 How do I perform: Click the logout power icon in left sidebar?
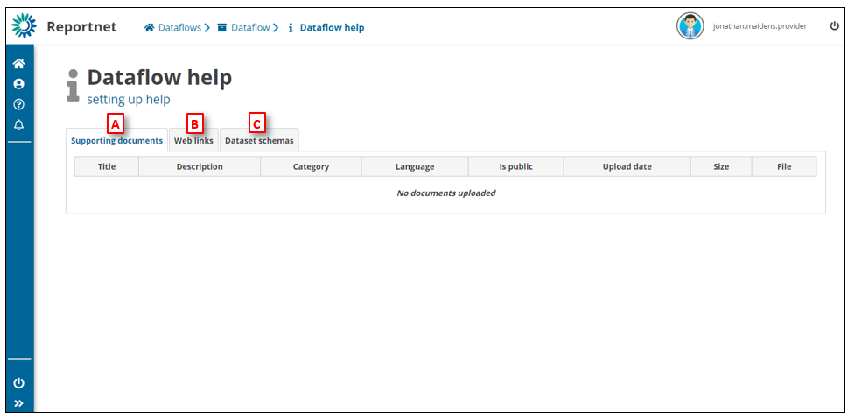18,383
